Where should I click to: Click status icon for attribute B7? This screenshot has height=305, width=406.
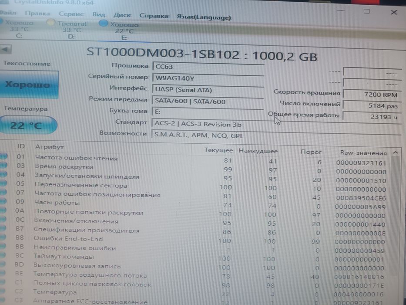(3, 228)
